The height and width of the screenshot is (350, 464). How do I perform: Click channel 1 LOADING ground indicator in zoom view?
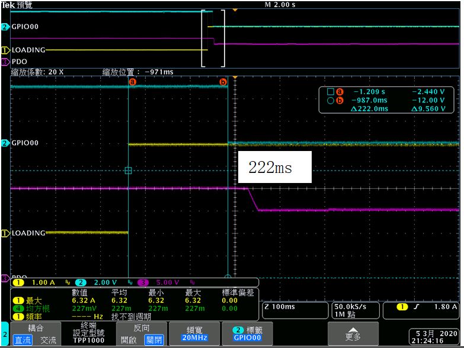(5, 233)
